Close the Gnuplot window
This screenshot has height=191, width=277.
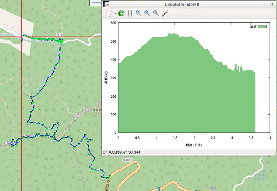click(x=272, y=4)
